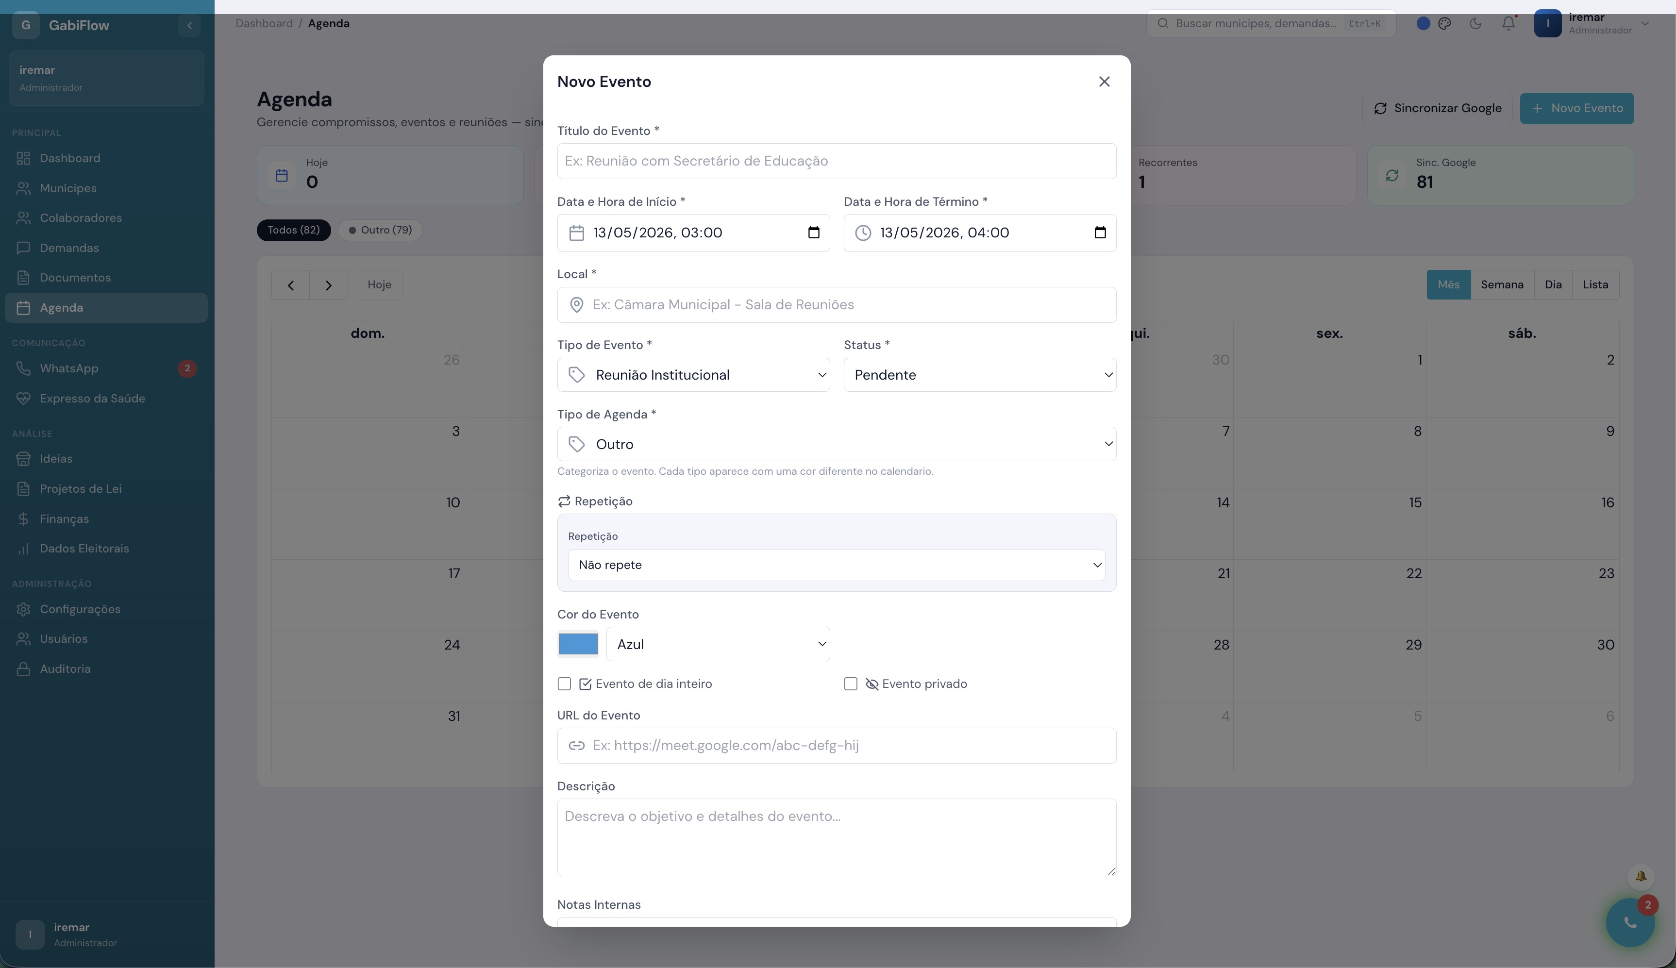The height and width of the screenshot is (968, 1676).
Task: Click the Projetos de Lei document icon
Action: coord(23,489)
